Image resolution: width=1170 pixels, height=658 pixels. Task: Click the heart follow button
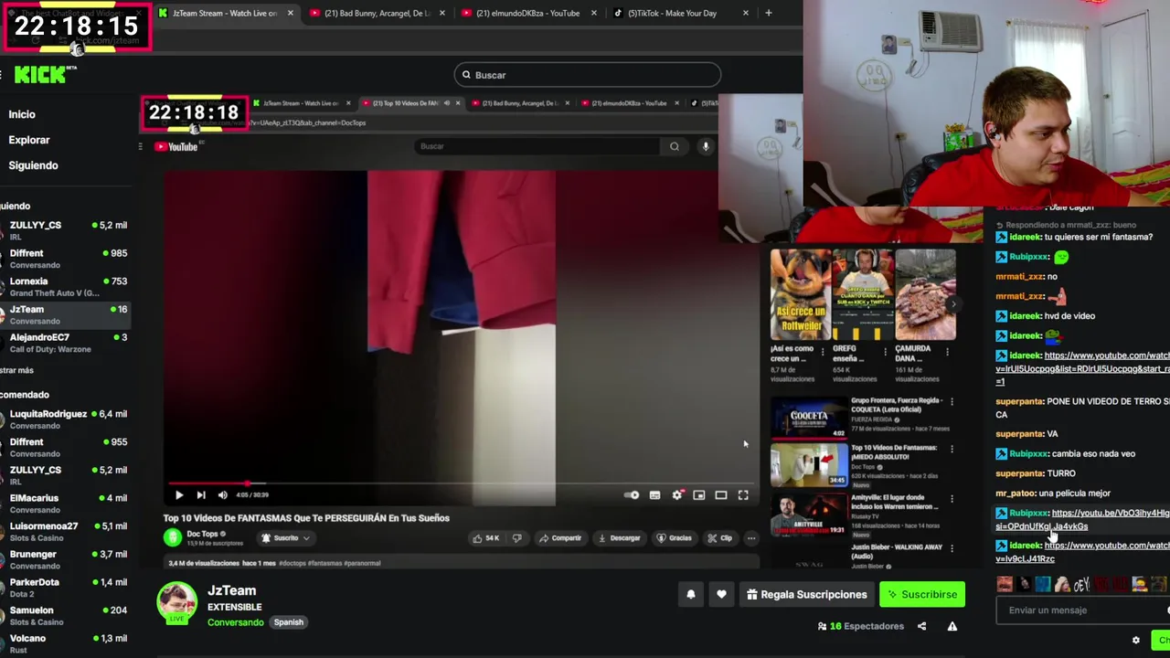(x=721, y=595)
